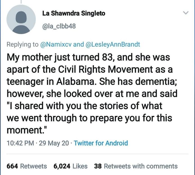View the 664 Retweets list
The width and height of the screenshot is (195, 175).
[x=27, y=166]
